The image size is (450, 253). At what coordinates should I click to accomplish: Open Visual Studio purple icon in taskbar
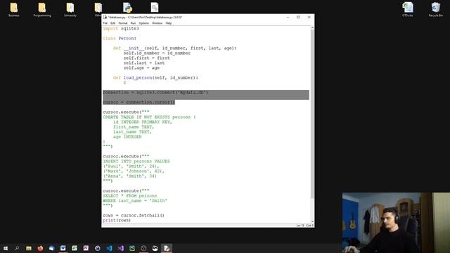click(121, 248)
